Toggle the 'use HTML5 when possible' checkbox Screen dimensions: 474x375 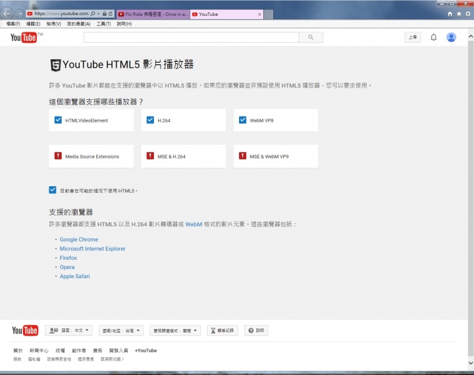pos(53,189)
